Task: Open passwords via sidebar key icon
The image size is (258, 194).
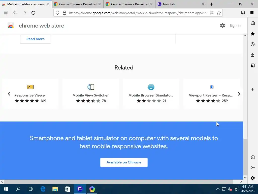Action: (x=253, y=168)
